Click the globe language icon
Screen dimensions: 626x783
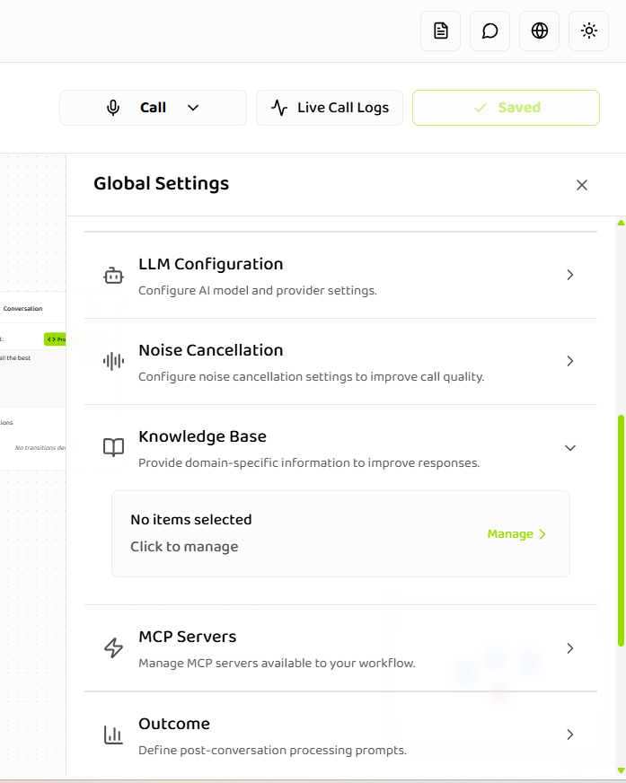coord(539,31)
